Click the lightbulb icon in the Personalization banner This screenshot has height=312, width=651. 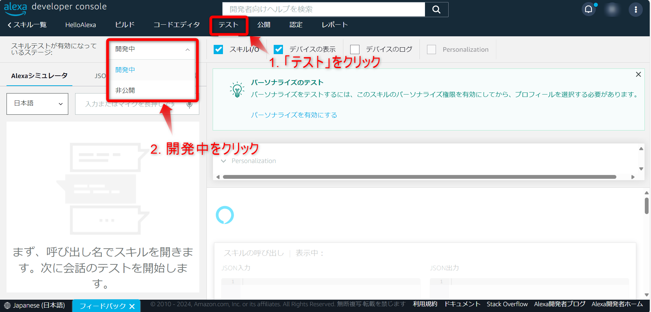pos(237,89)
